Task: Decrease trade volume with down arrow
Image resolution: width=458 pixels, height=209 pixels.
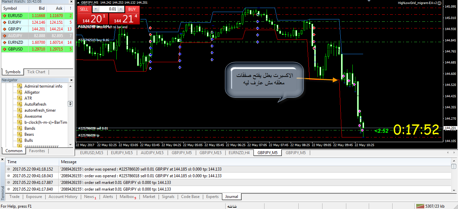Action: point(96,9)
